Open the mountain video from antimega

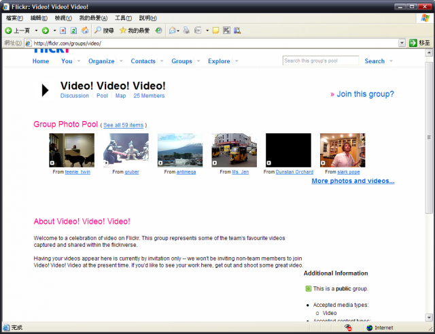(x=180, y=150)
